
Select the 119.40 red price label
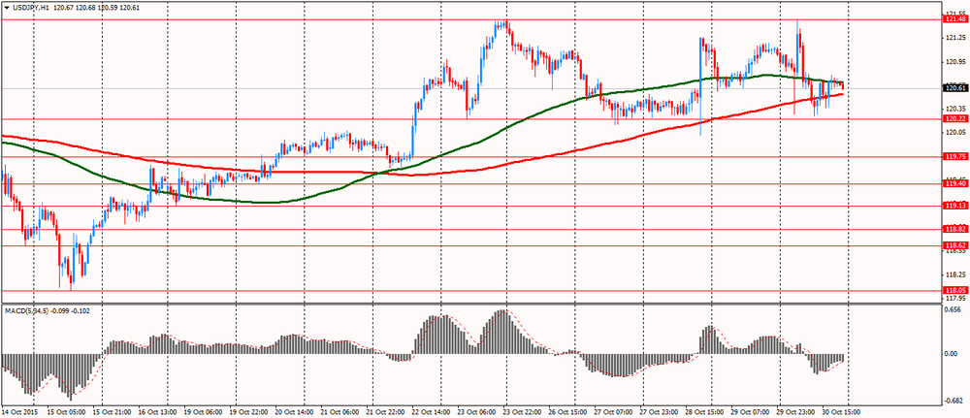pos(955,183)
